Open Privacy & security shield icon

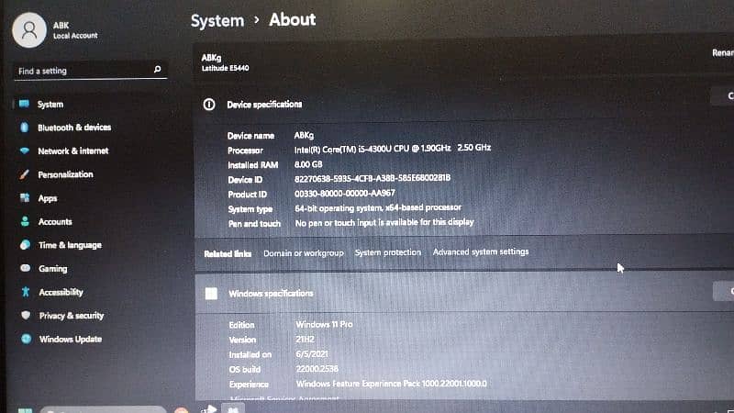click(26, 315)
